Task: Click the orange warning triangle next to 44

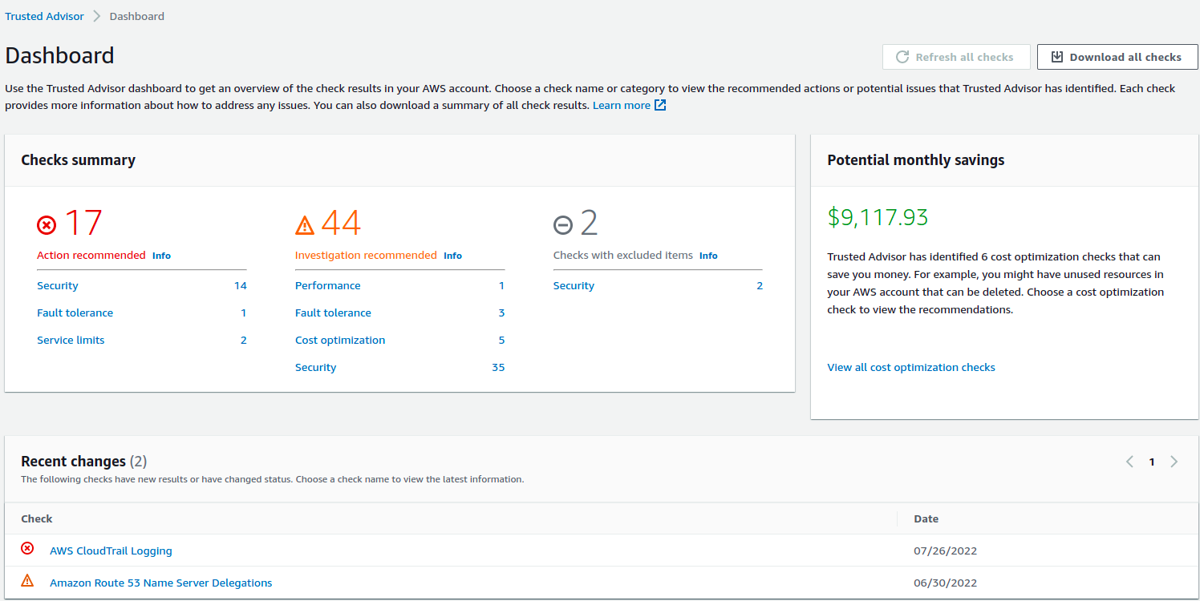Action: click(305, 225)
